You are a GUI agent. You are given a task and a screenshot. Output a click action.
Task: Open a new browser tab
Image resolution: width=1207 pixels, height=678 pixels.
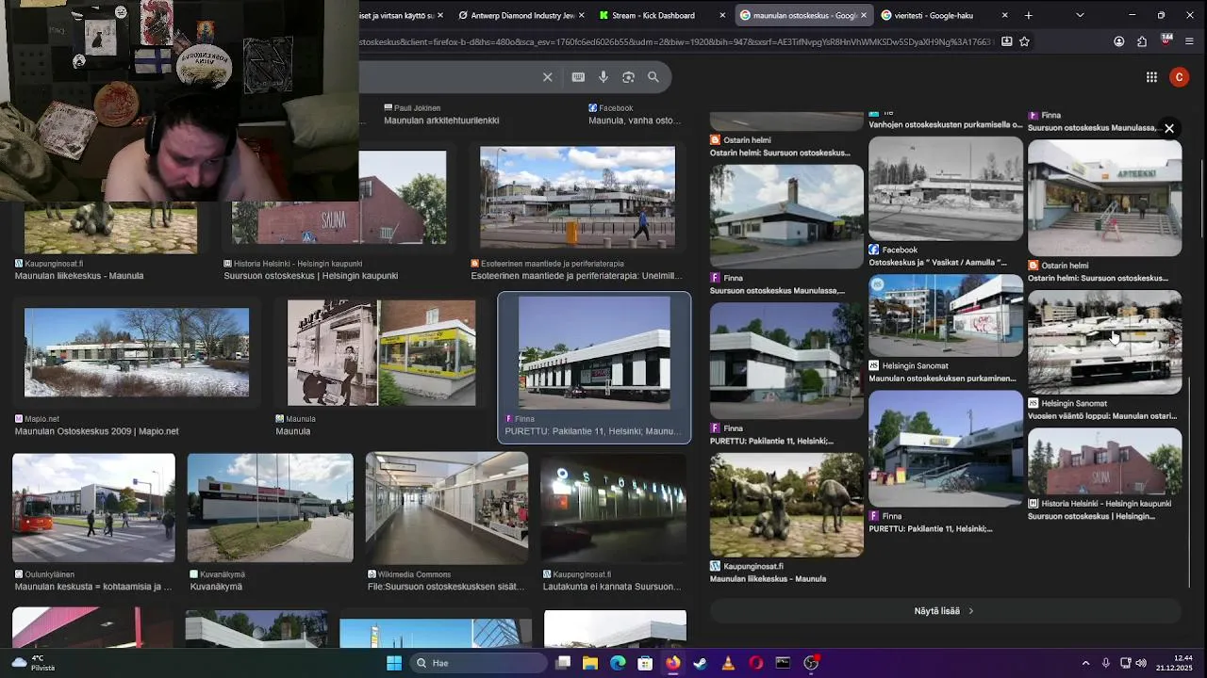pos(1029,15)
